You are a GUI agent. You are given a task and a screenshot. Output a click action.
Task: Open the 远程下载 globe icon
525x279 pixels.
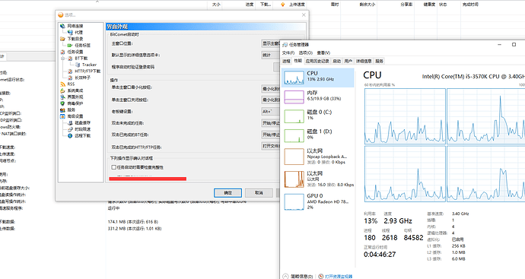[70, 136]
